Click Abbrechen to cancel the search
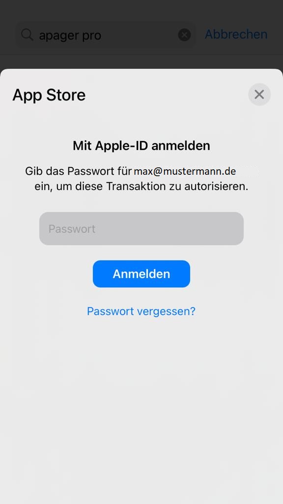The width and height of the screenshot is (283, 504). 236,34
